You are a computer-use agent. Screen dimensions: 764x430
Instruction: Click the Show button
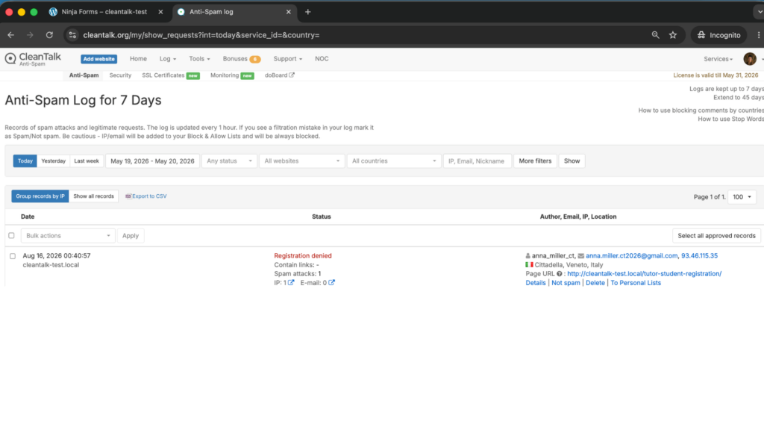coord(572,161)
